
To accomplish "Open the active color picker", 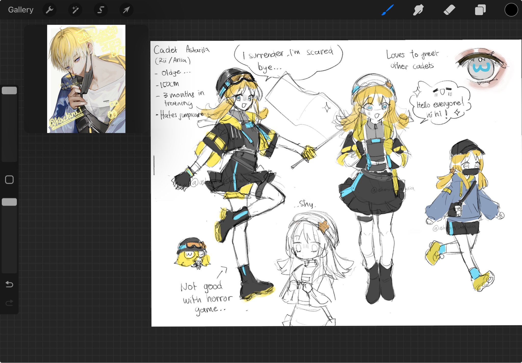I will [511, 10].
